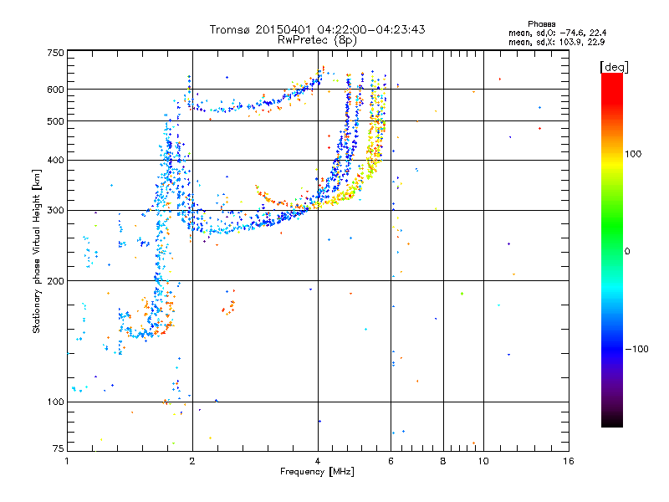The image size is (669, 502).
Task: Select the RwPretec (8p) subtitle
Action: tap(317, 40)
